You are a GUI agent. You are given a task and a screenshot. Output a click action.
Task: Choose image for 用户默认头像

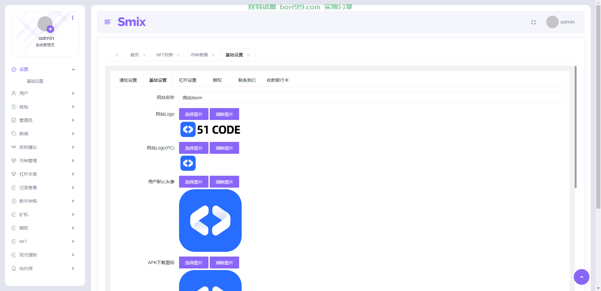pyautogui.click(x=194, y=182)
